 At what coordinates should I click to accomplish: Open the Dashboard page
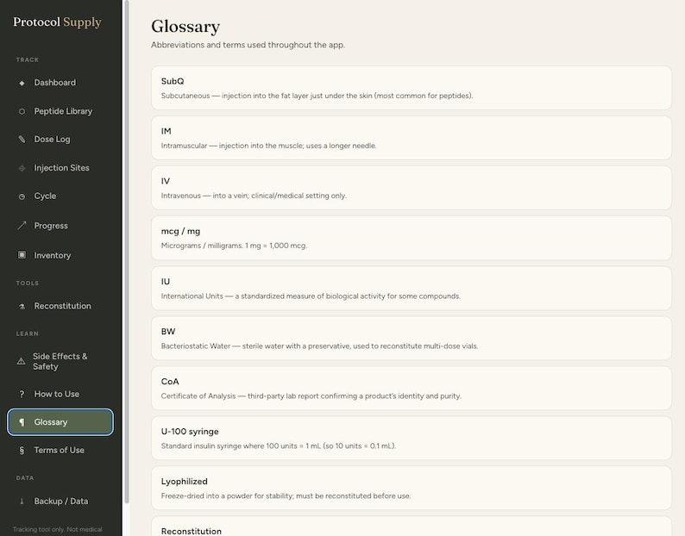coord(60,83)
